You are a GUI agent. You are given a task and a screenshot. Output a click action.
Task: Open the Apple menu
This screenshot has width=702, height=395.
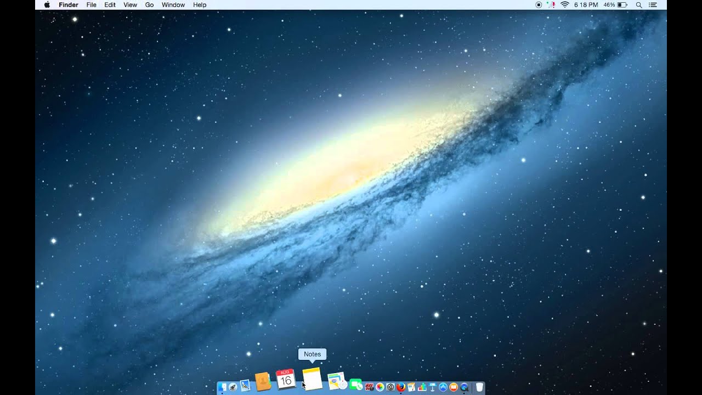(47, 5)
